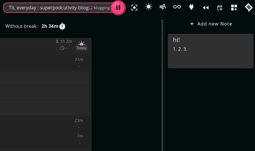Click the 23m time value on task
The image size is (255, 151).
click(79, 121)
